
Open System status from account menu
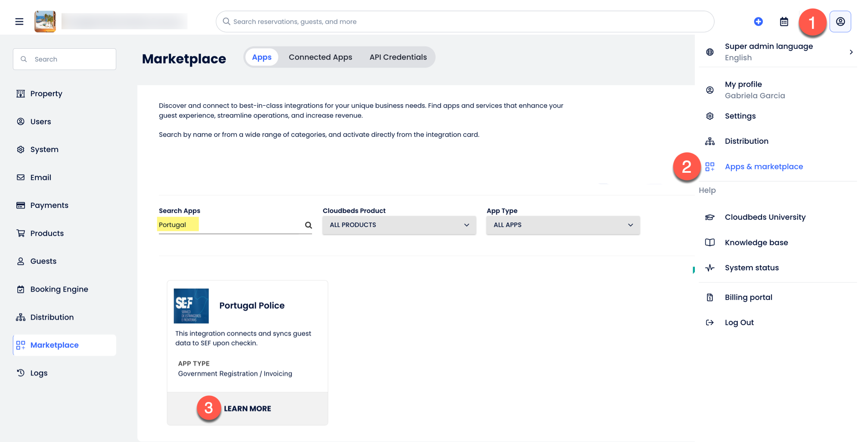[751, 268]
